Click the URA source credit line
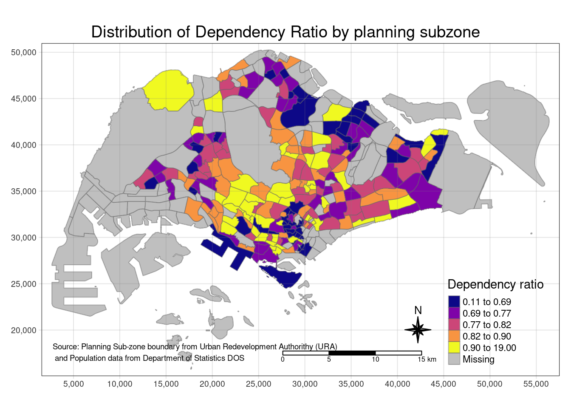 point(195,347)
